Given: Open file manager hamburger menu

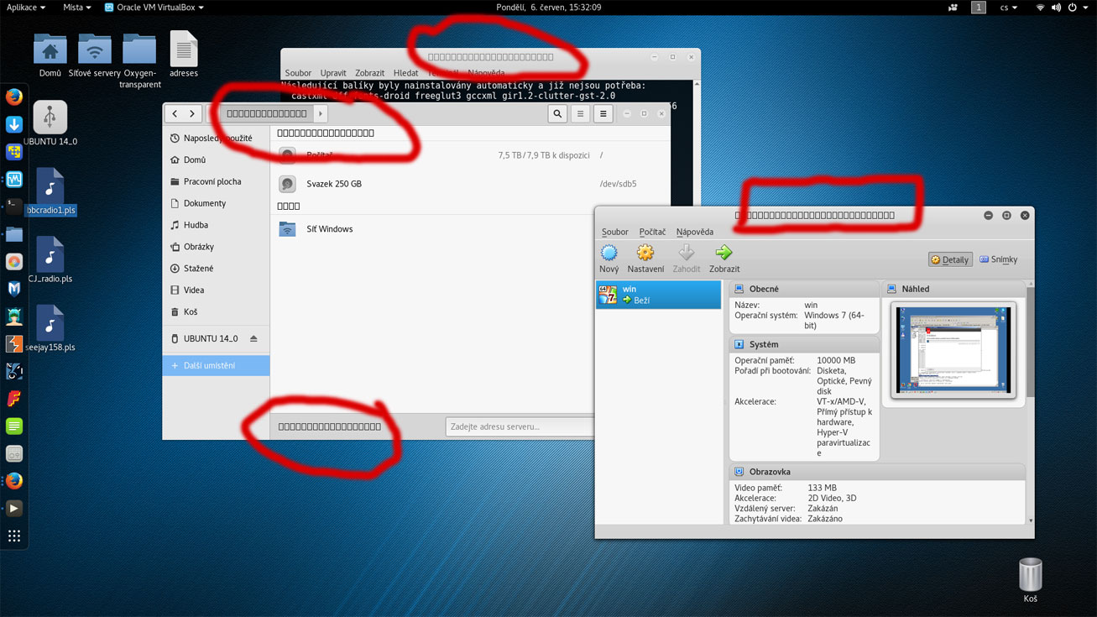Looking at the screenshot, I should 603,113.
